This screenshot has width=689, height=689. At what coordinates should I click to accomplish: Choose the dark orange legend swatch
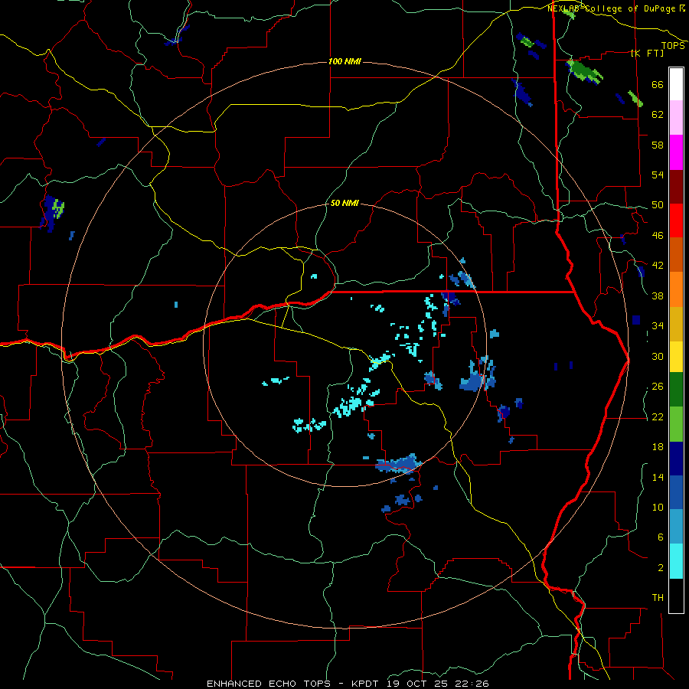(676, 254)
